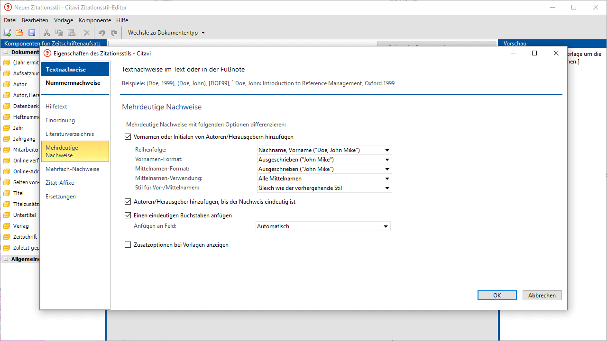Expand the Anfügen an Feld dropdown
The width and height of the screenshot is (607, 341).
point(323,226)
